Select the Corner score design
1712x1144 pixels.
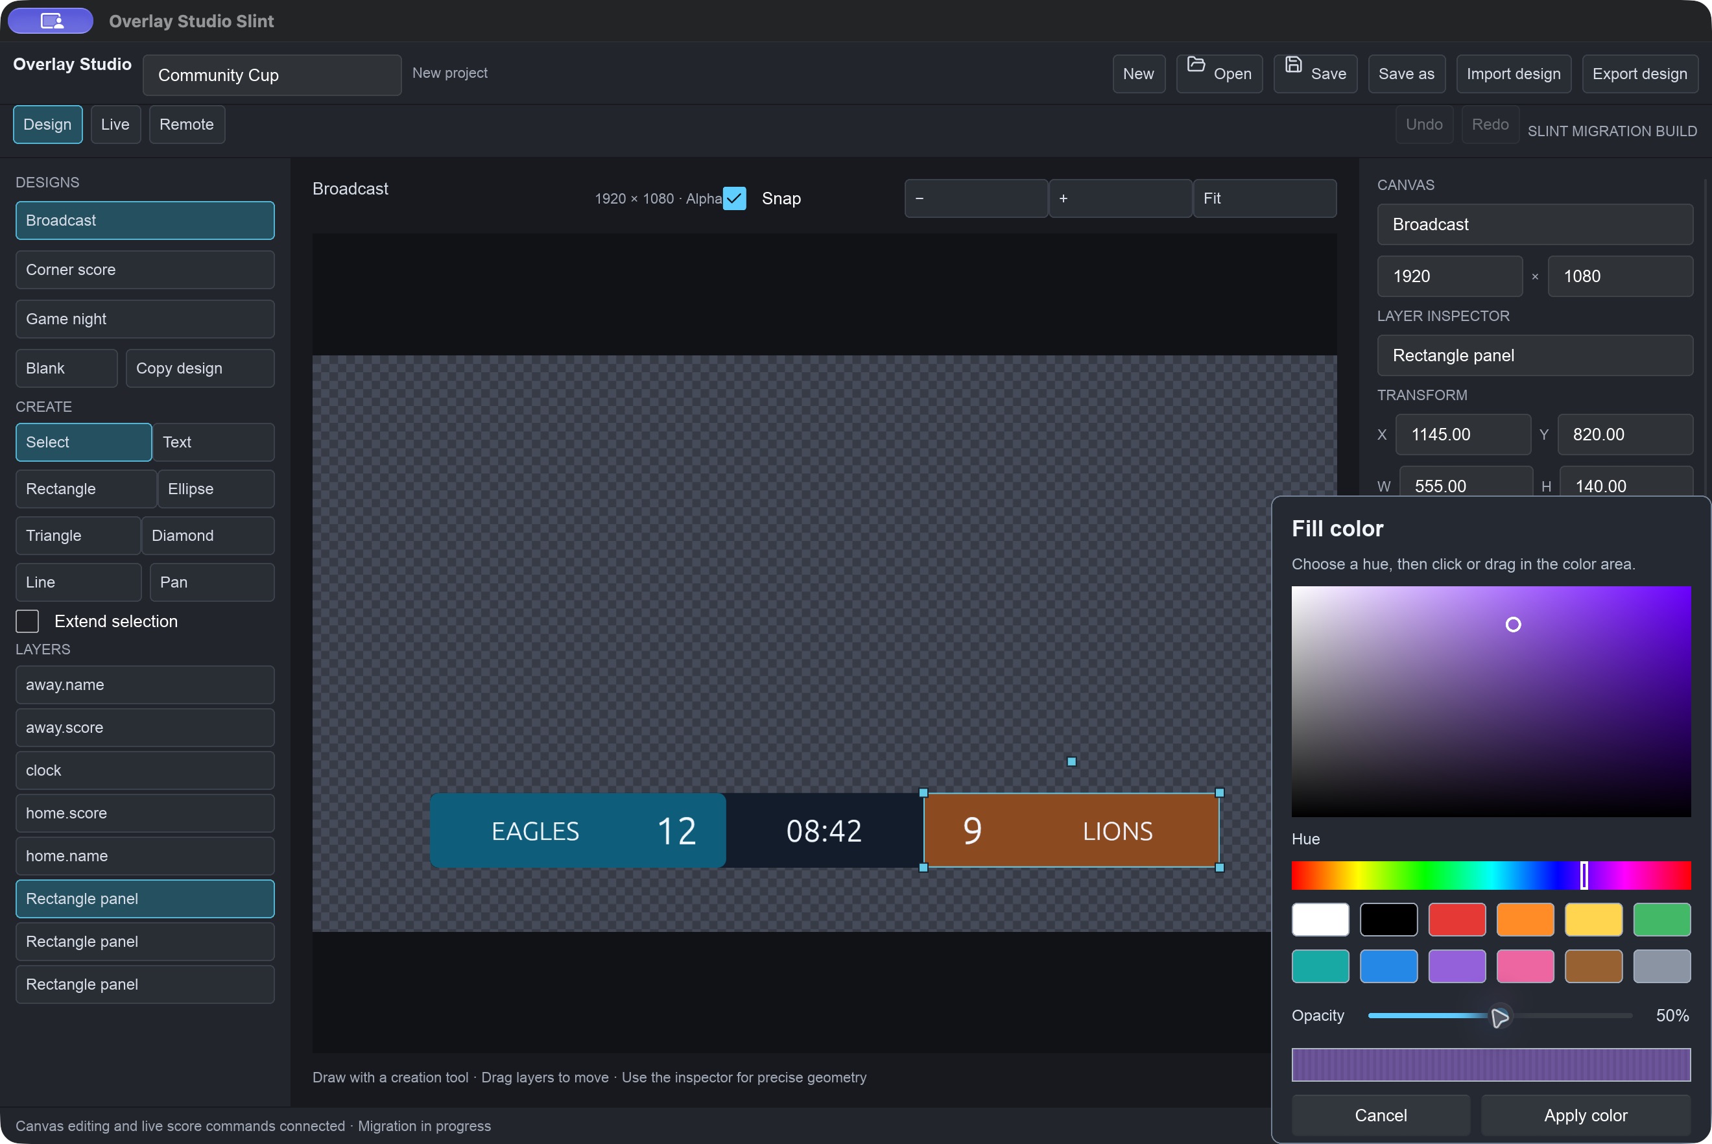145,270
